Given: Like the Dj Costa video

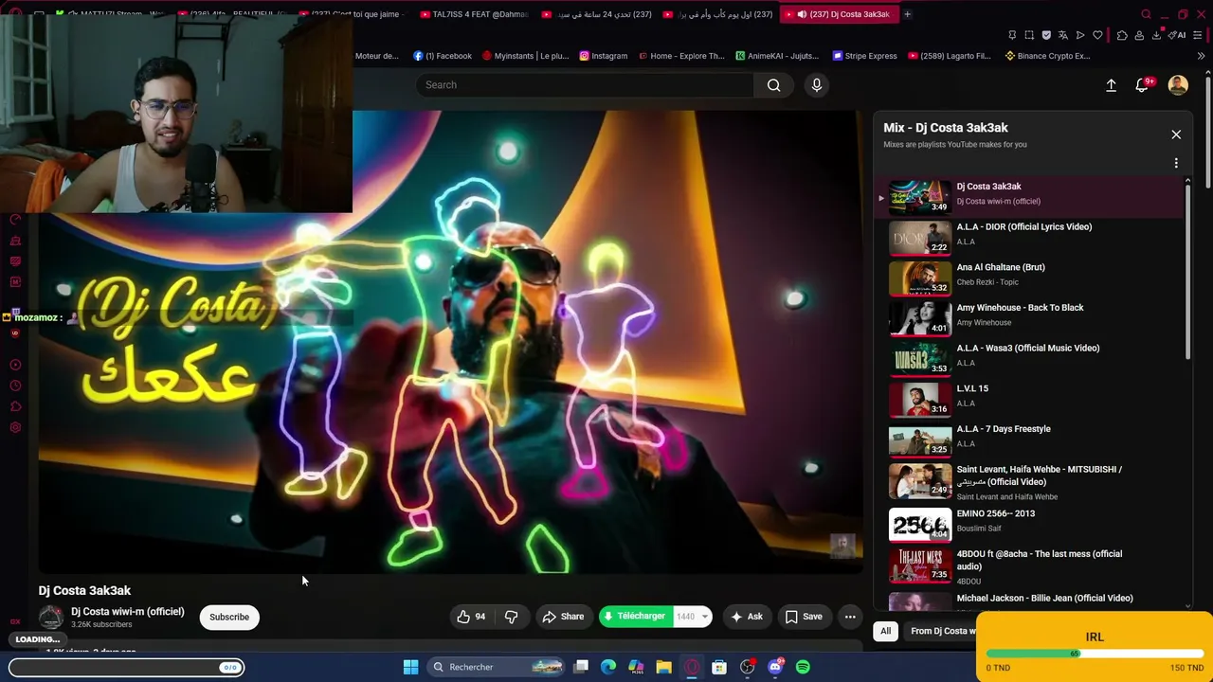Looking at the screenshot, I should coord(471,617).
